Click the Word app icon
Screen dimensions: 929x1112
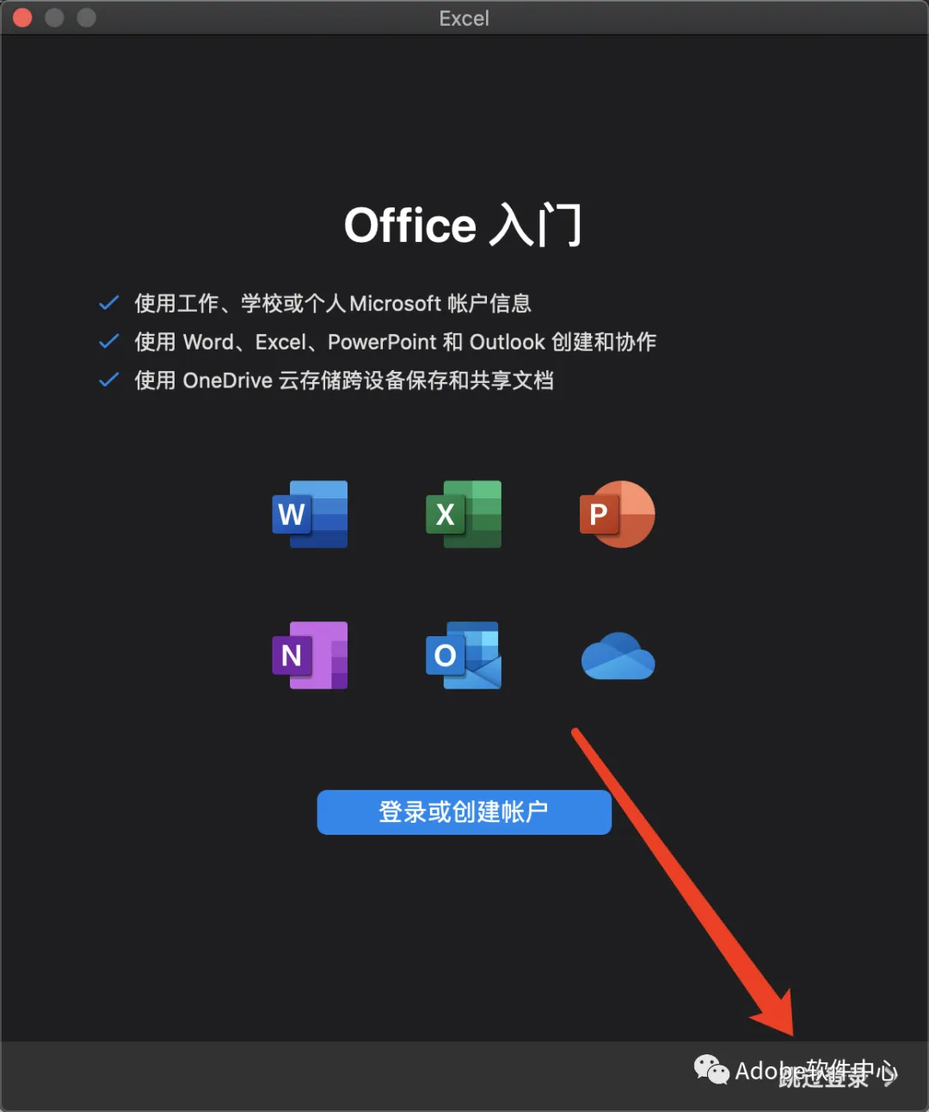coord(310,514)
